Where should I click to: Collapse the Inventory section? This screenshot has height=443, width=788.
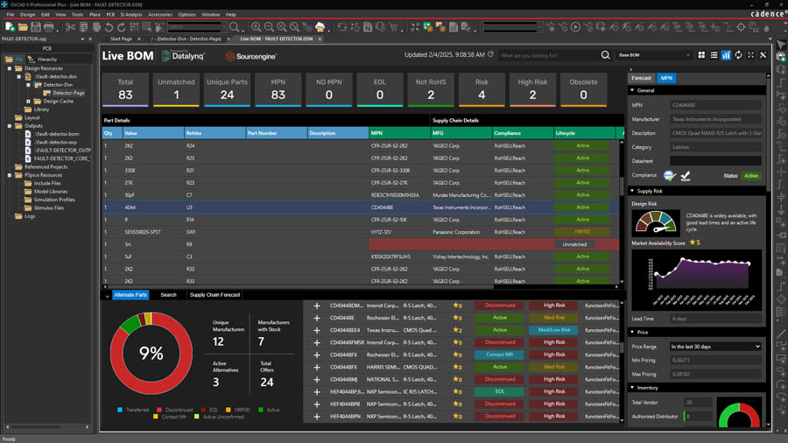click(x=632, y=387)
